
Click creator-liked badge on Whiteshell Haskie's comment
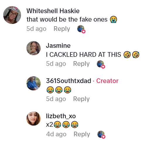click(x=81, y=29)
